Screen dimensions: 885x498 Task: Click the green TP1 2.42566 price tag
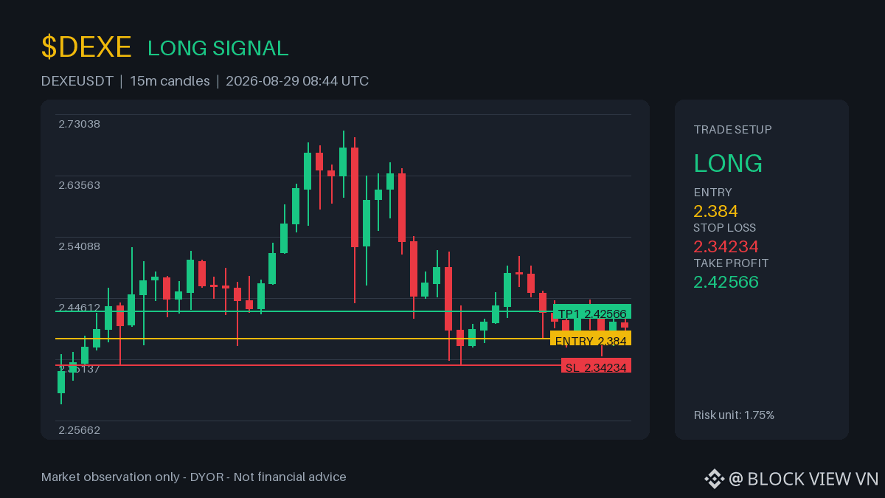pyautogui.click(x=592, y=313)
